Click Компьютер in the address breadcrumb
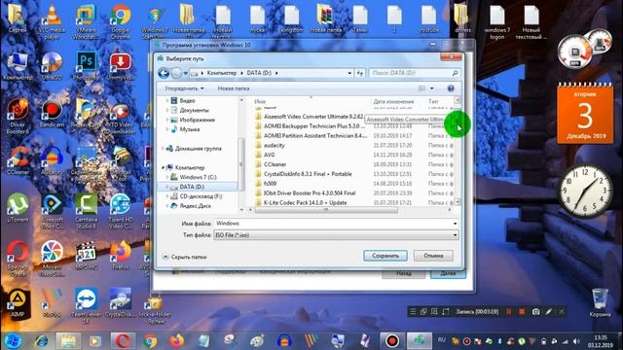 [x=221, y=73]
